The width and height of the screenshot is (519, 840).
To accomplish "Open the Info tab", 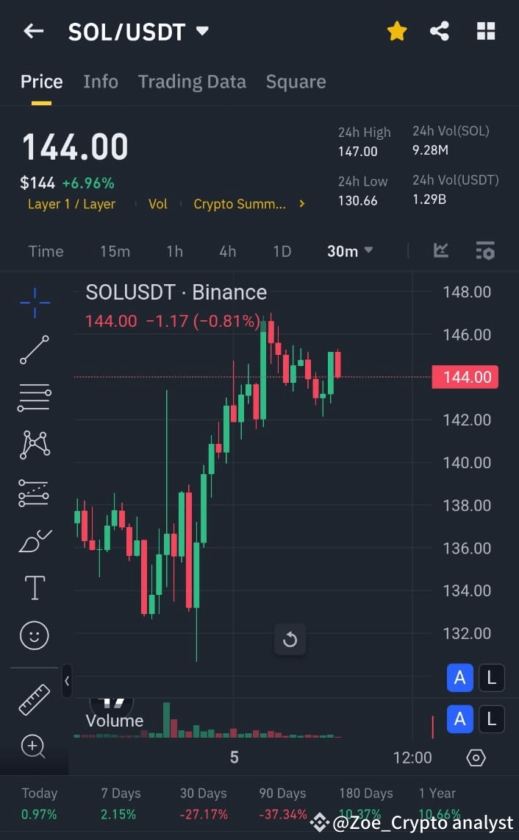I will coord(101,81).
